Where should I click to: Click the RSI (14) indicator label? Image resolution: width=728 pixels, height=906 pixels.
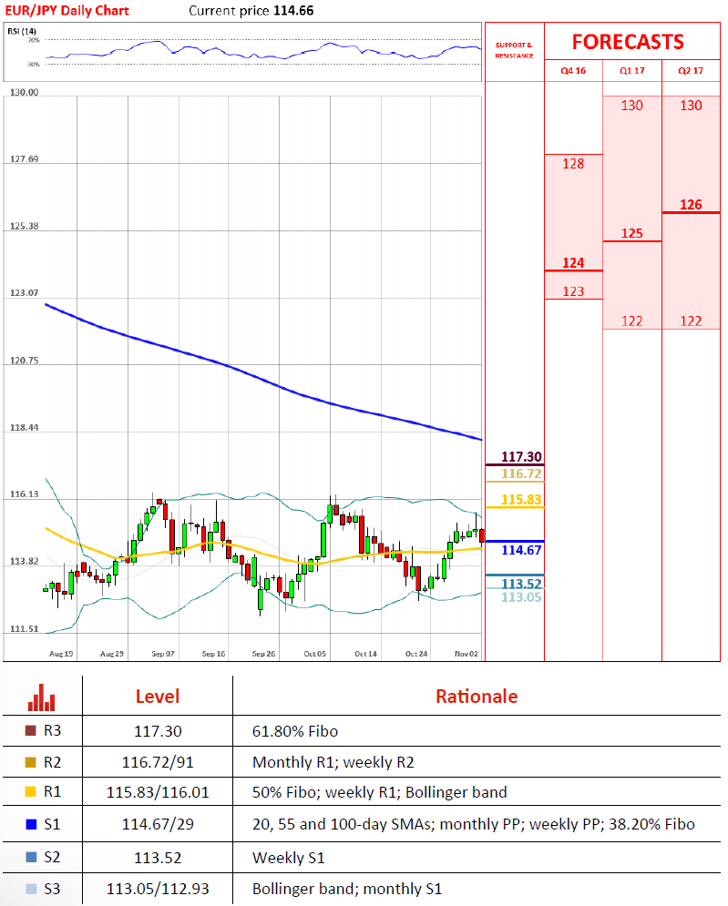point(22,31)
